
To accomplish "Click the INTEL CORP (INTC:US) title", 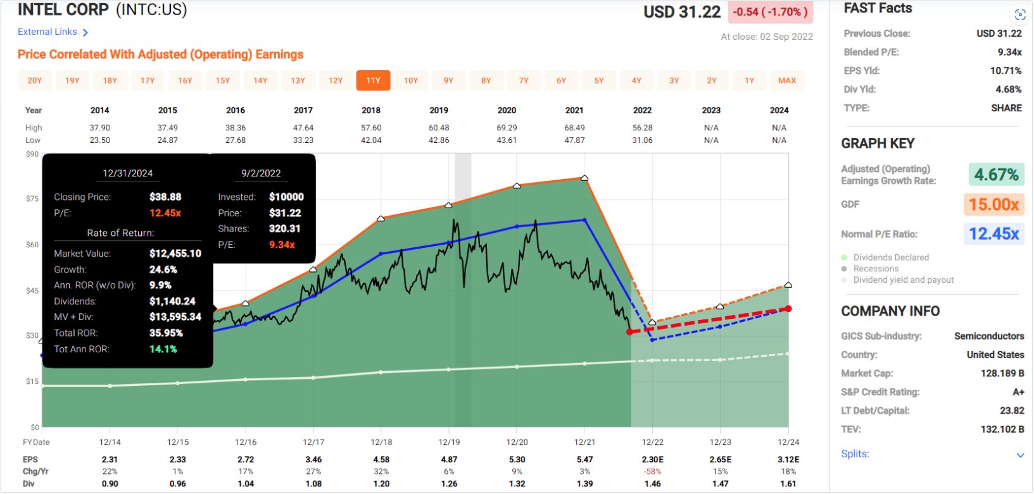I will tap(103, 9).
